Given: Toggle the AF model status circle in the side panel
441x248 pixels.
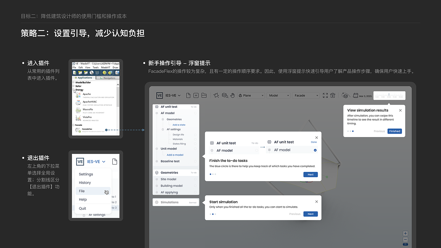Looking at the screenshot, I should point(195,113).
